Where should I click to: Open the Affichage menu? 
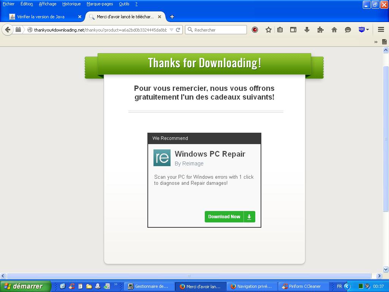47,4
